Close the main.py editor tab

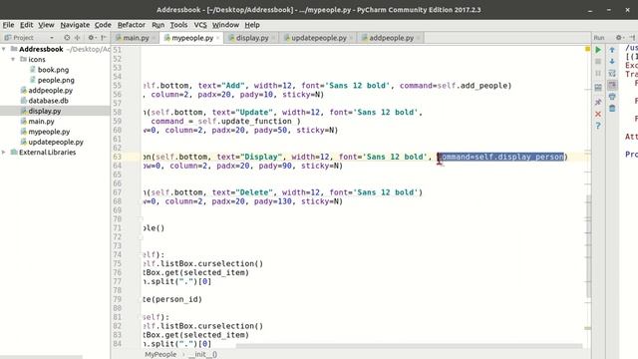154,38
